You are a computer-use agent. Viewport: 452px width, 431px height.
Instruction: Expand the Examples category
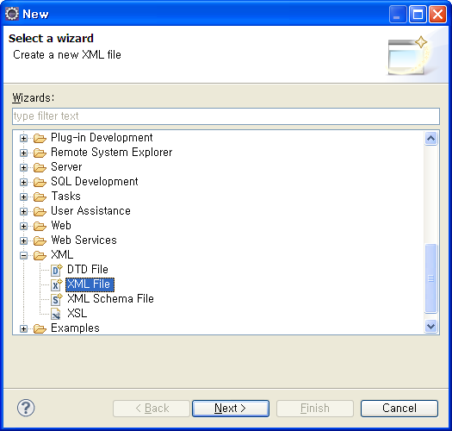[23, 328]
